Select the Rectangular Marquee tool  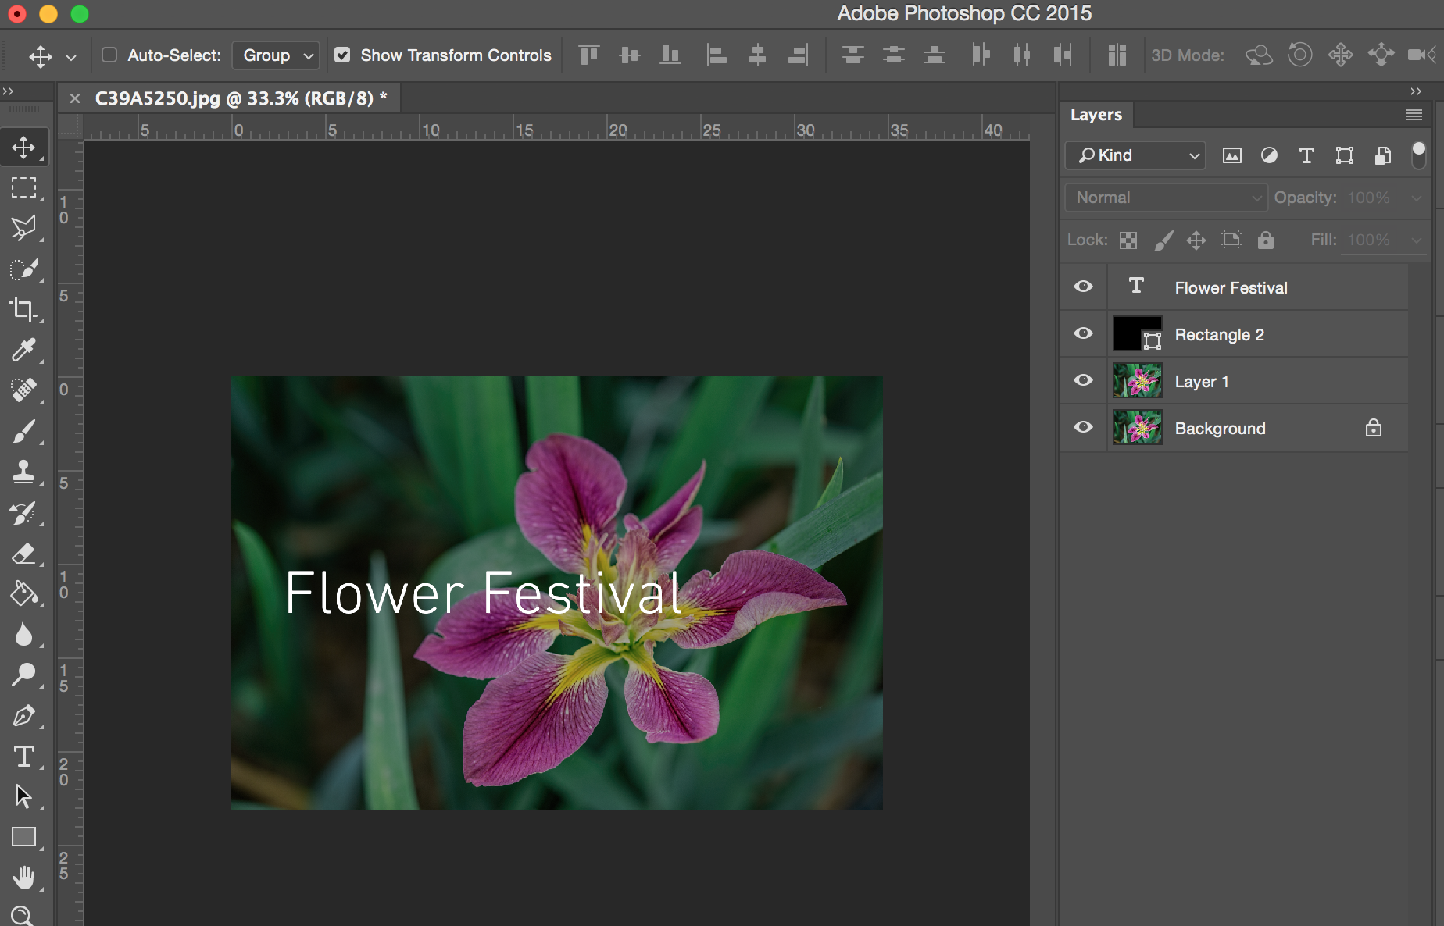(x=23, y=188)
